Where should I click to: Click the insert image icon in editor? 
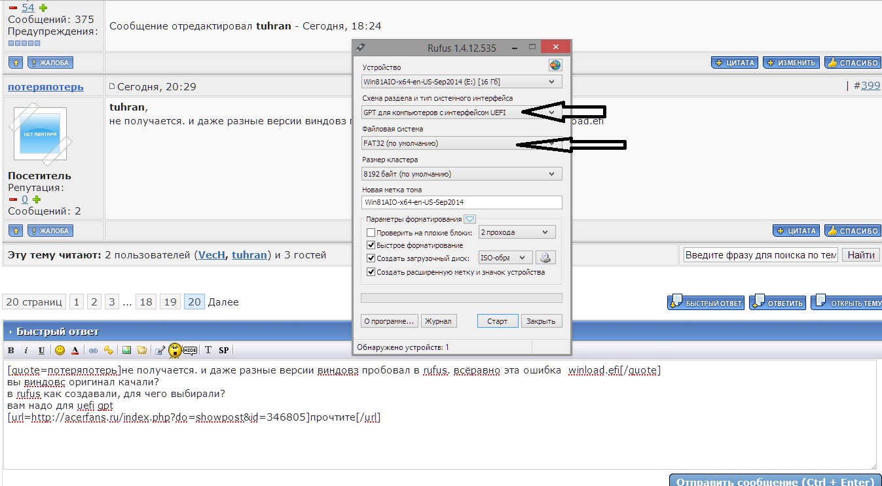(126, 351)
